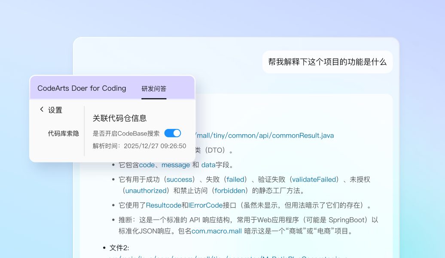The width and height of the screenshot is (445, 258).
Task: Click the 文件2 list item
Action: 119,248
